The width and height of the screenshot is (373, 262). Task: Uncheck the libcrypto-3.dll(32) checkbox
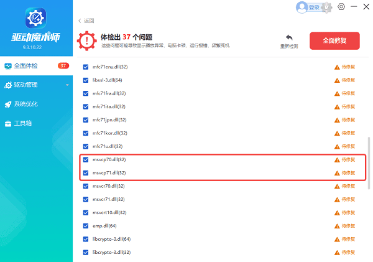[86, 252]
